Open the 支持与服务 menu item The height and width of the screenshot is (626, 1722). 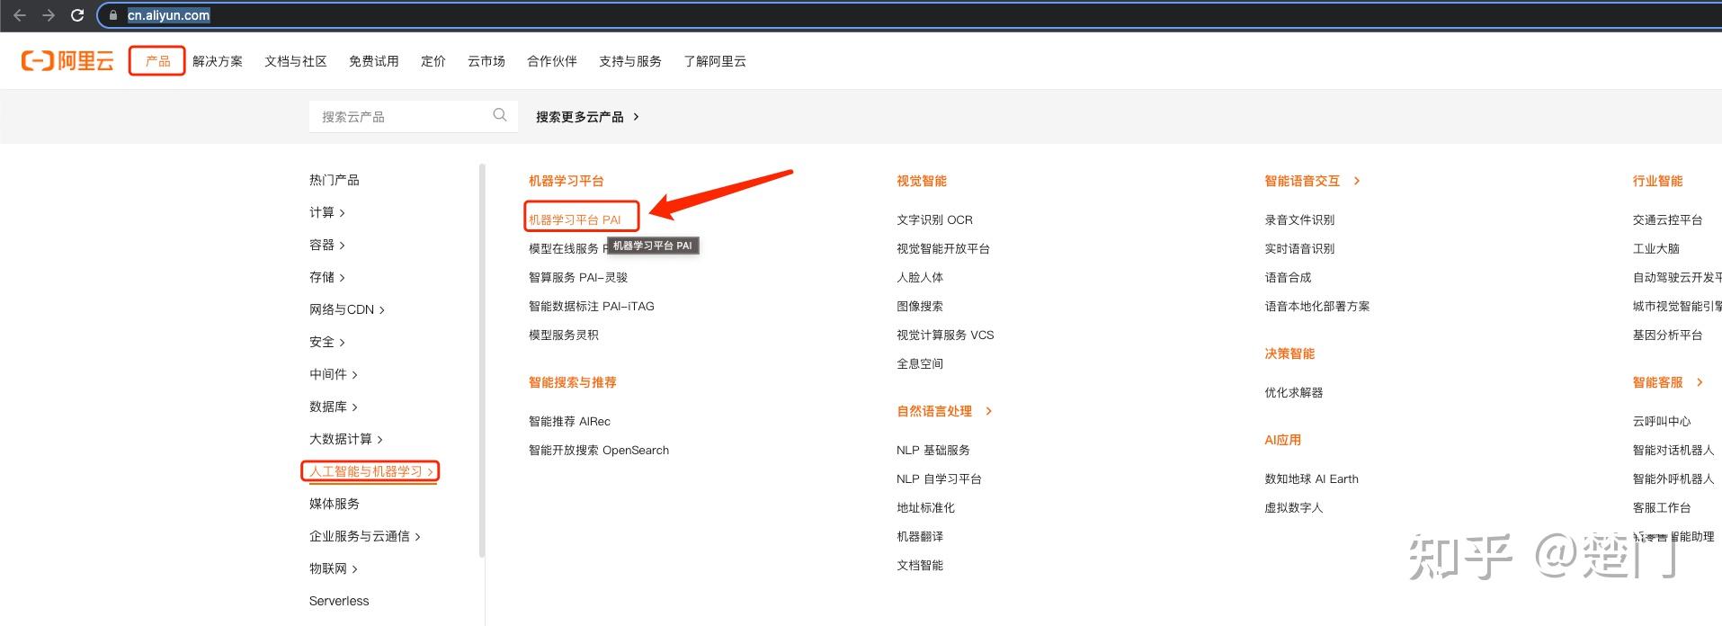pos(630,61)
